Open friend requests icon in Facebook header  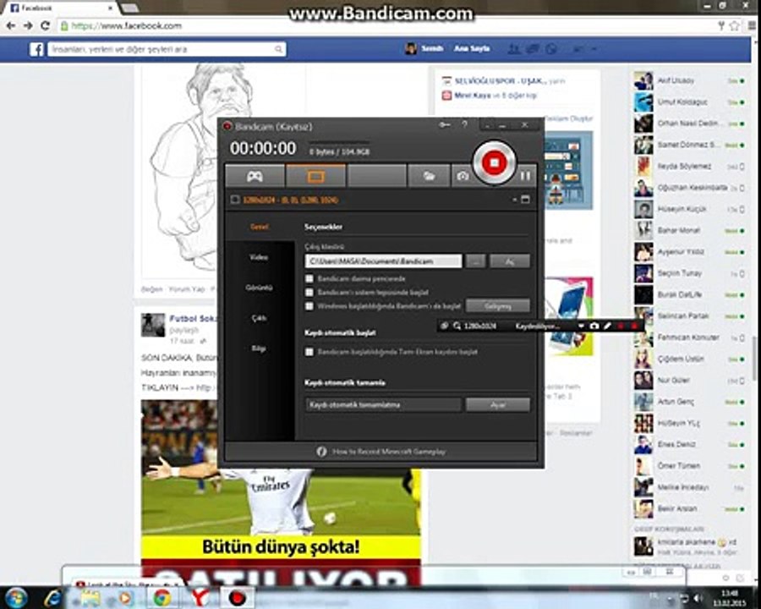514,48
